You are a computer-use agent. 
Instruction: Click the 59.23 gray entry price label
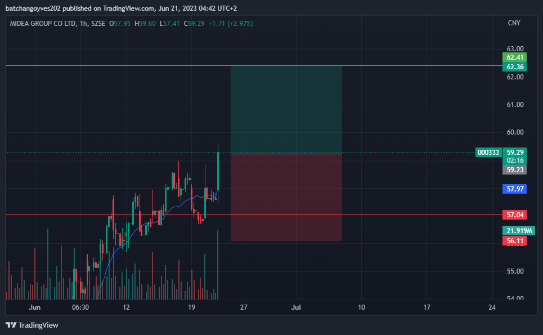(515, 169)
